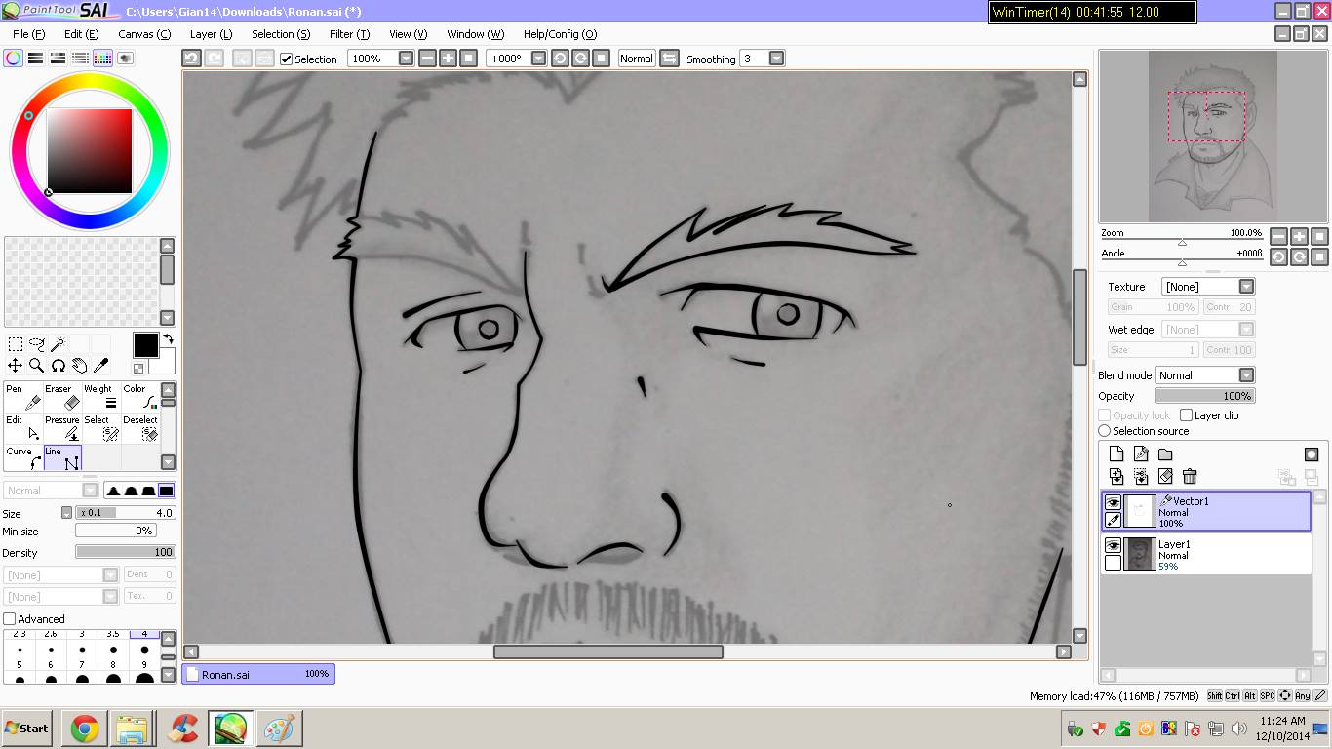Toggle the color mixer panel

pyautogui.click(x=81, y=59)
